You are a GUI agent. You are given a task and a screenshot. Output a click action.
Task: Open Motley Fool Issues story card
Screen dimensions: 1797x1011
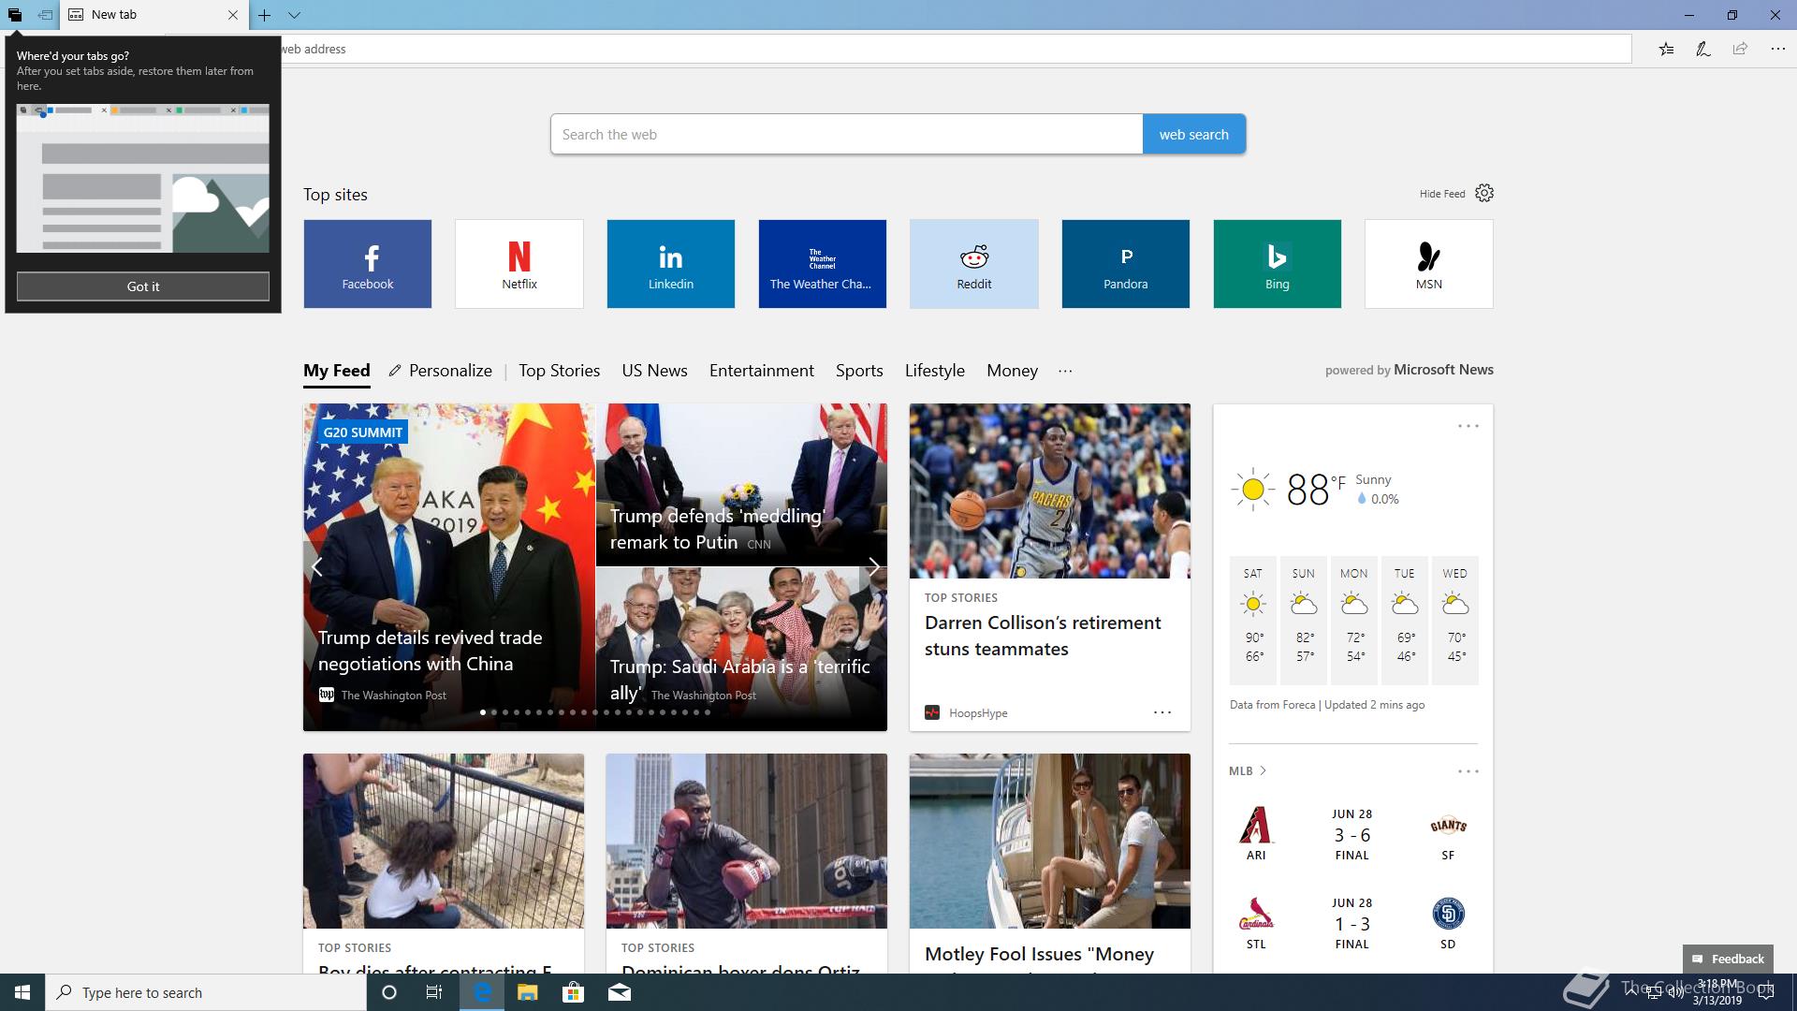tap(1050, 863)
